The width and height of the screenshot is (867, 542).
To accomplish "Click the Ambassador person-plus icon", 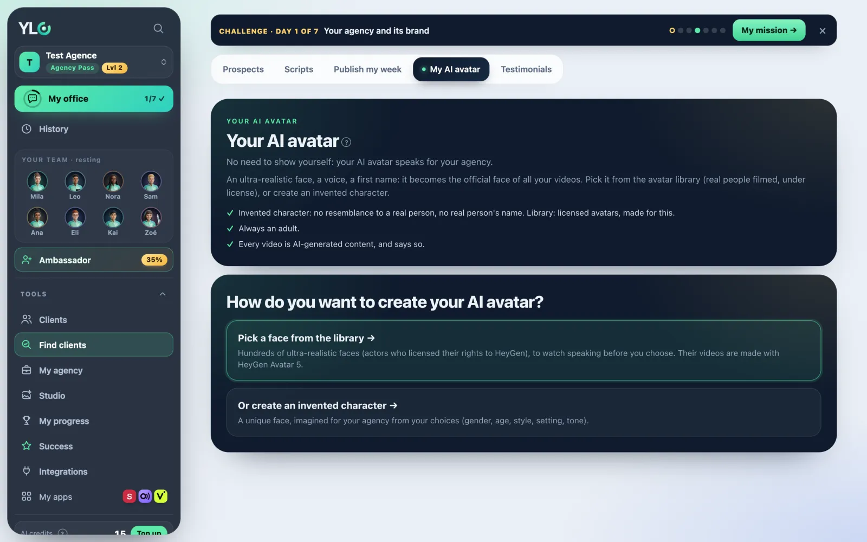I will point(27,260).
